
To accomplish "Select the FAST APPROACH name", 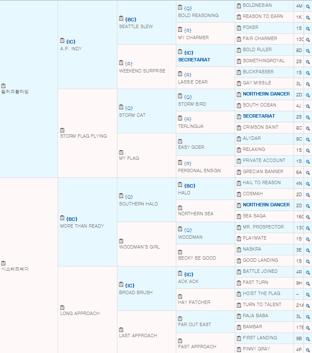I will (x=197, y=347).
